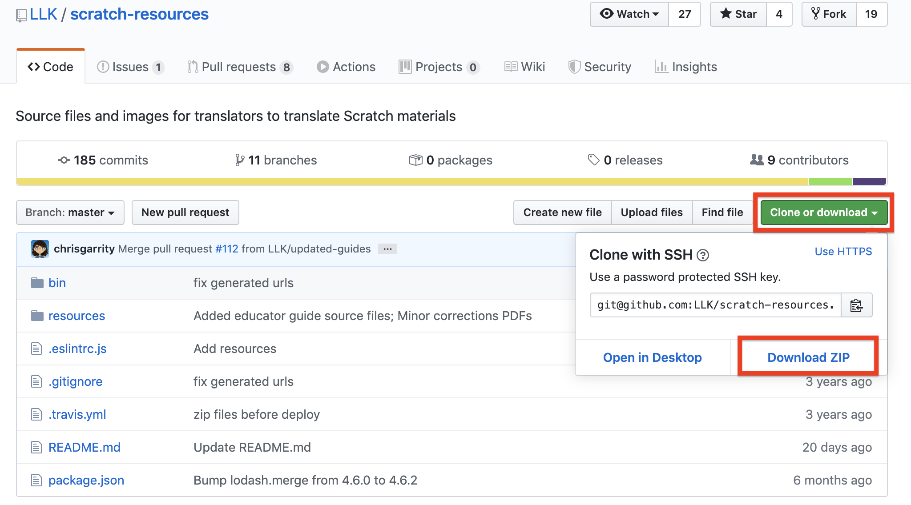Open pull request #112 link
The height and width of the screenshot is (505, 911).
tap(227, 249)
